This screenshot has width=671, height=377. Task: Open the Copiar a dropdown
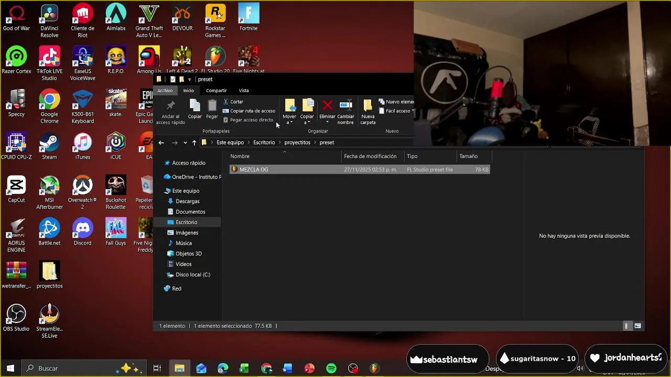[307, 112]
